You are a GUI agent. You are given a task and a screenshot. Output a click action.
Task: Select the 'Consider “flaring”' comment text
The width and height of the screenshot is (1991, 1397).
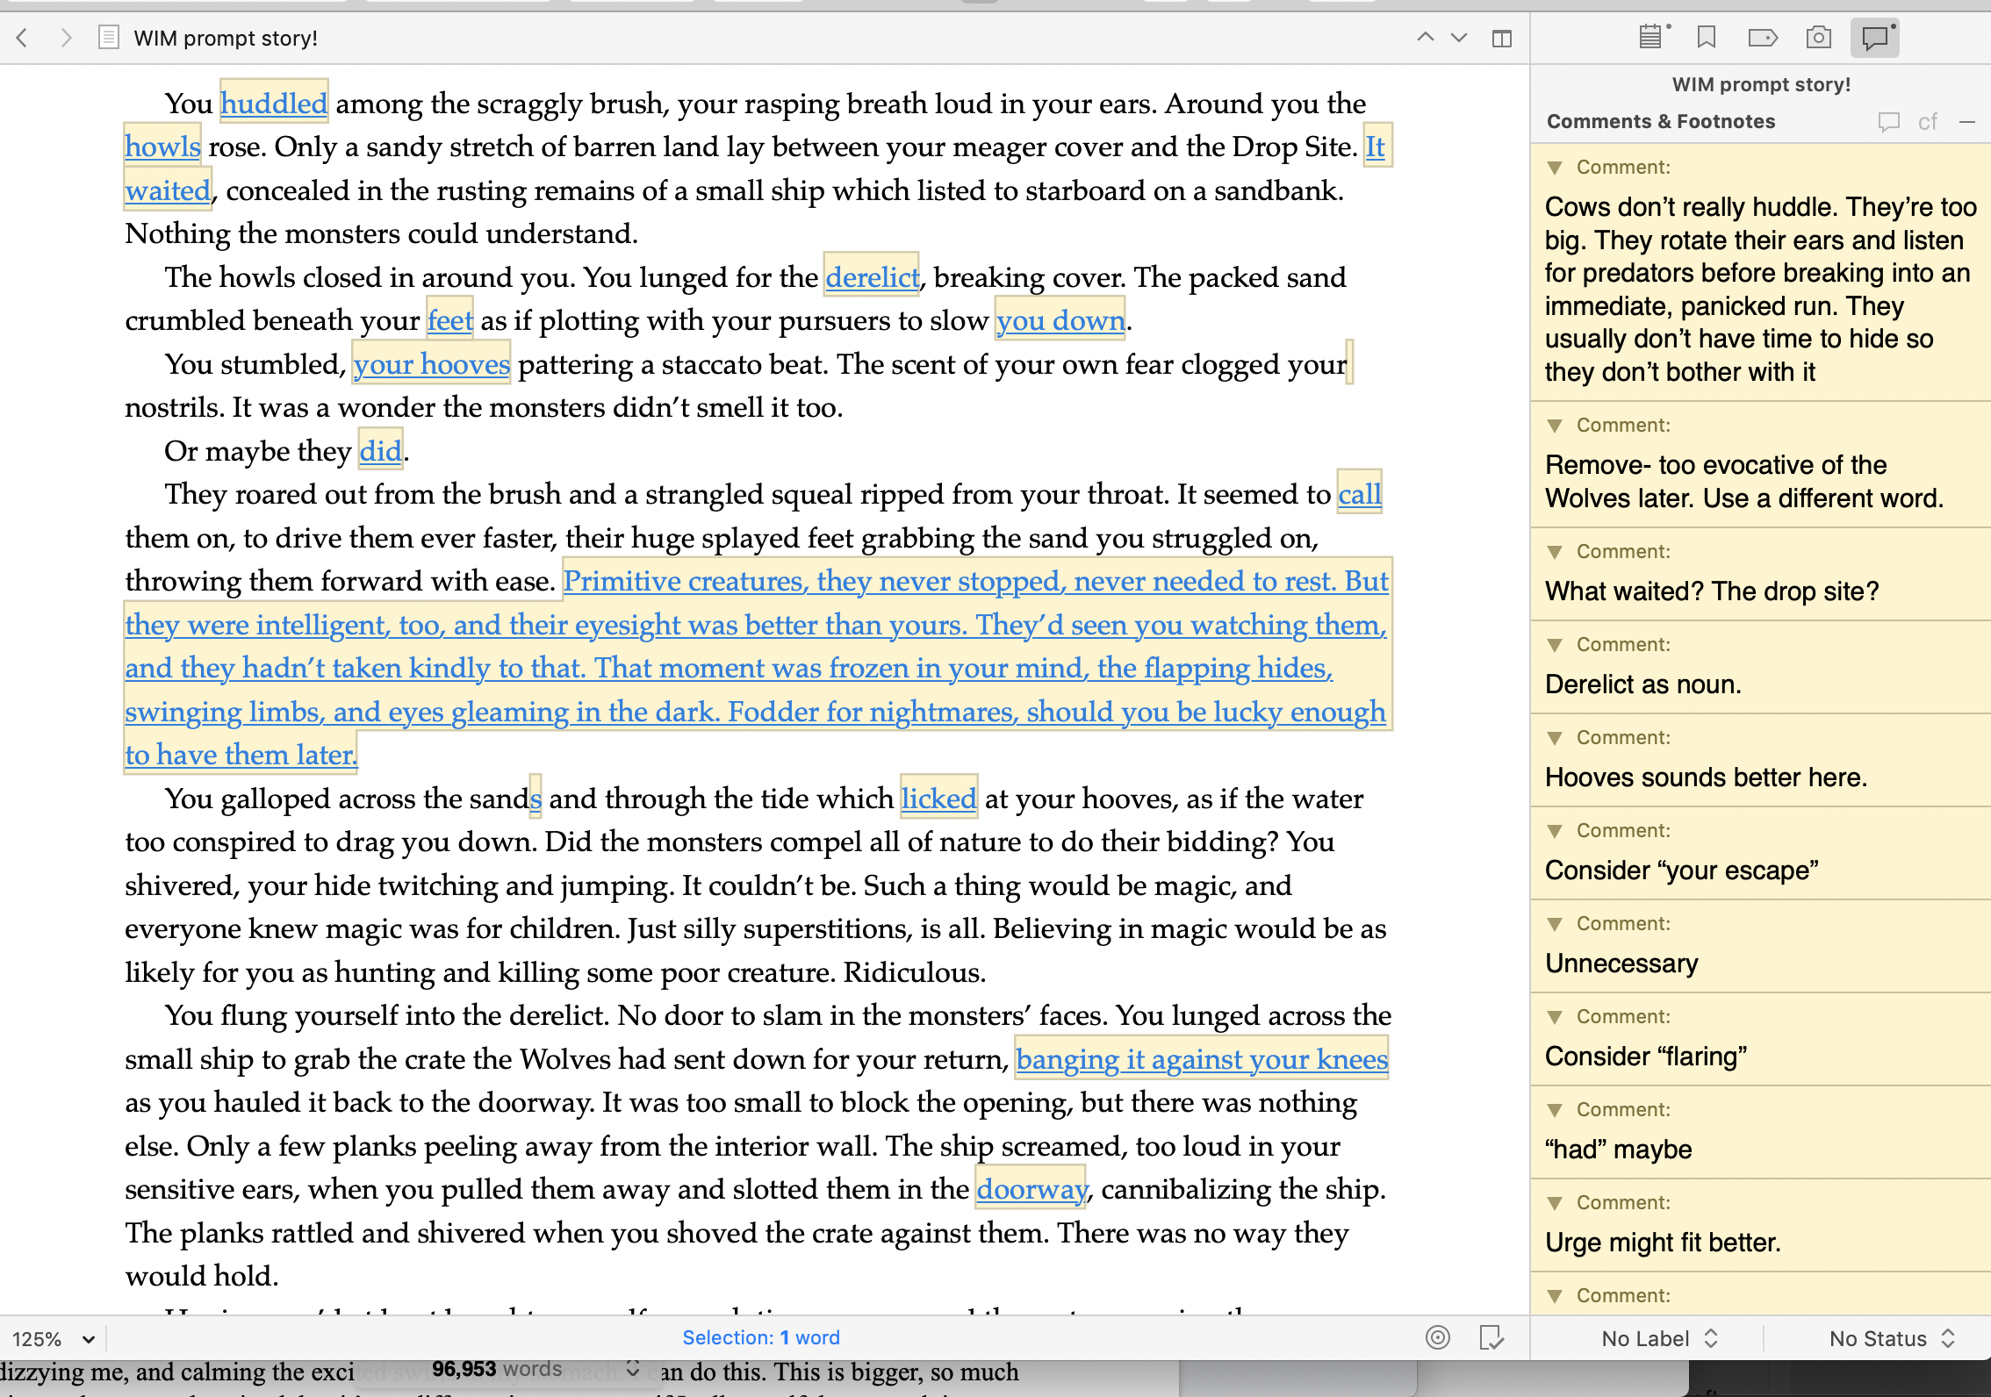tap(1646, 1057)
